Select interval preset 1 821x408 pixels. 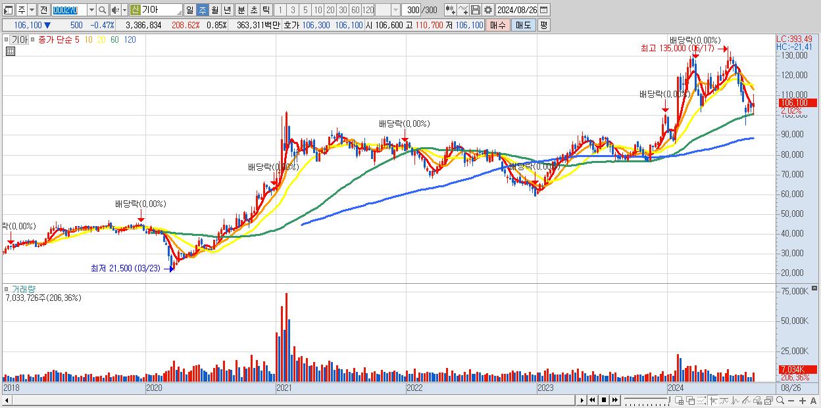tap(280, 10)
